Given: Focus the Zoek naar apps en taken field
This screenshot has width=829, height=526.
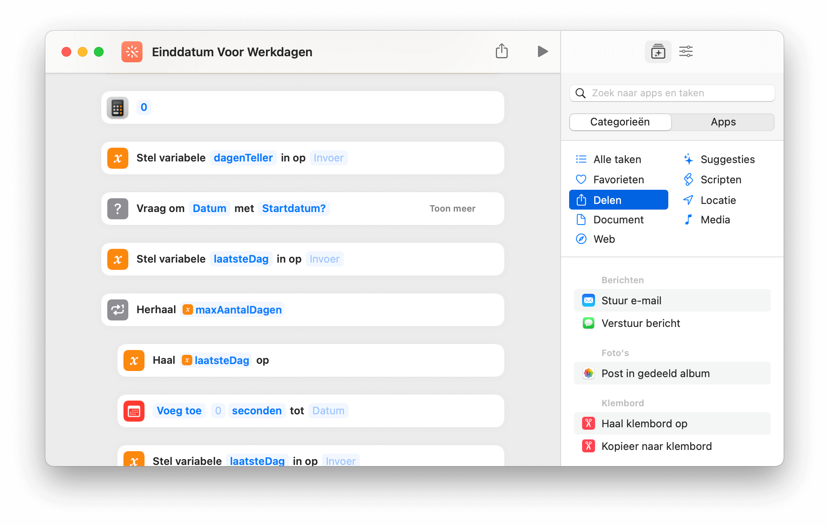Looking at the screenshot, I should pos(672,93).
